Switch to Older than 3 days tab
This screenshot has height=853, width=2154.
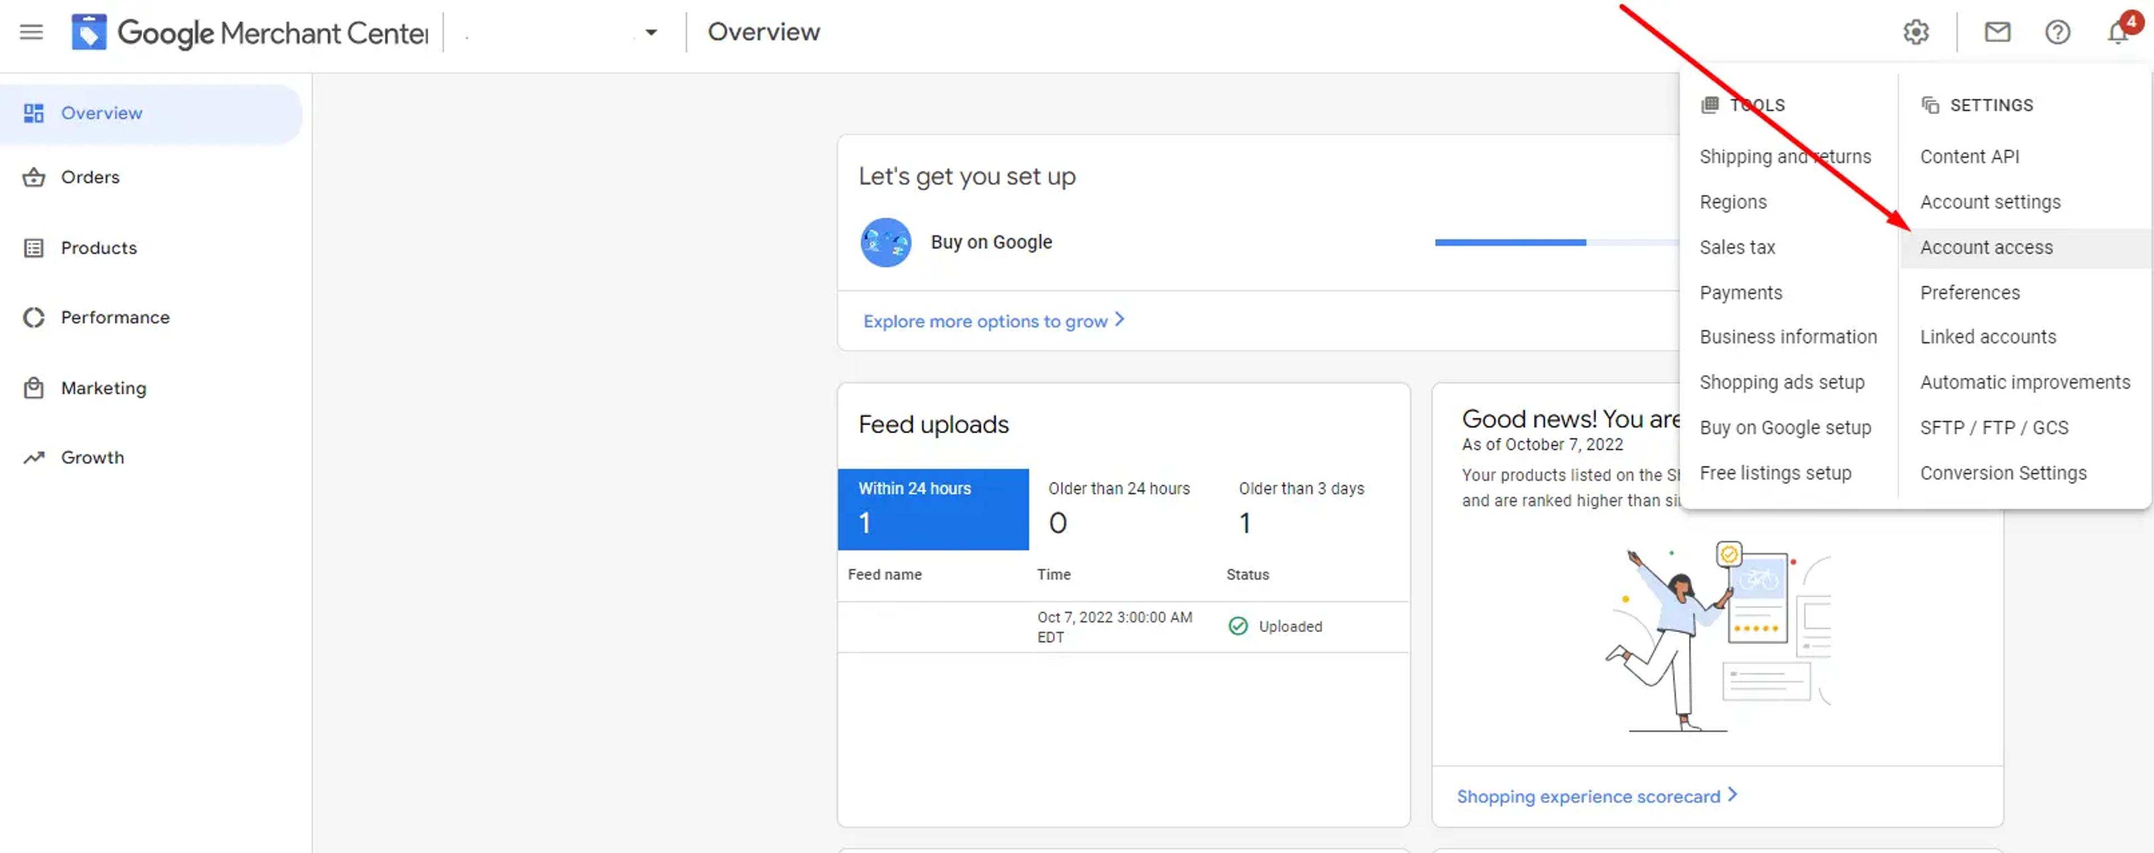pyautogui.click(x=1301, y=509)
